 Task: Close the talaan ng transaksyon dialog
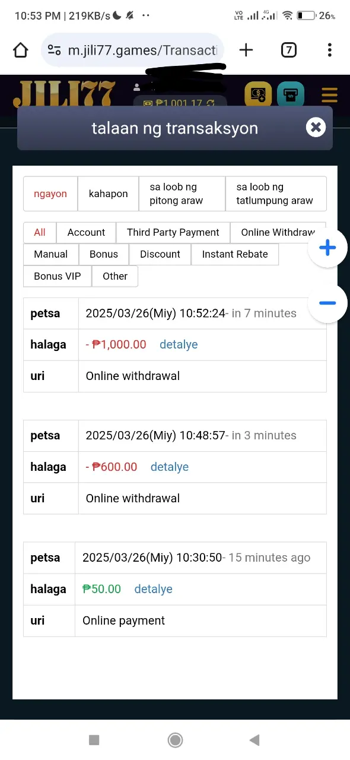coord(316,127)
